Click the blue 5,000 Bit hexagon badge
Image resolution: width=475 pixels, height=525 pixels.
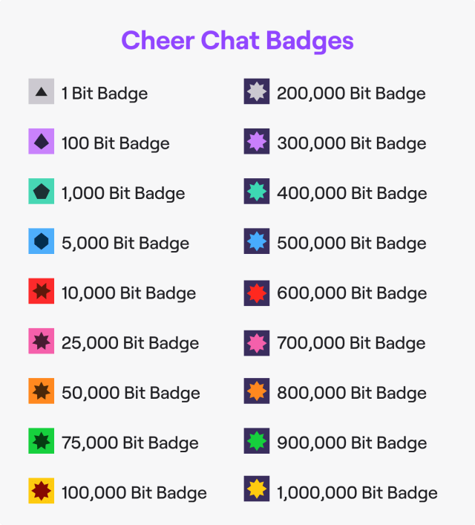pyautogui.click(x=42, y=241)
